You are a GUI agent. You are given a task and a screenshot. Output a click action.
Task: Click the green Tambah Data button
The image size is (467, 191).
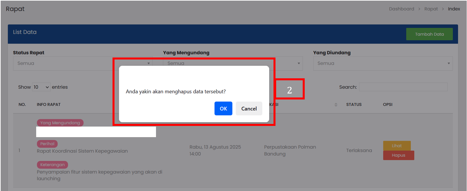pyautogui.click(x=429, y=34)
